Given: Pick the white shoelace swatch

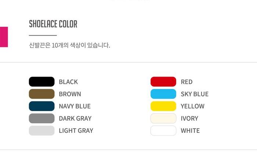Looking at the screenshot, I should pyautogui.click(x=163, y=131).
